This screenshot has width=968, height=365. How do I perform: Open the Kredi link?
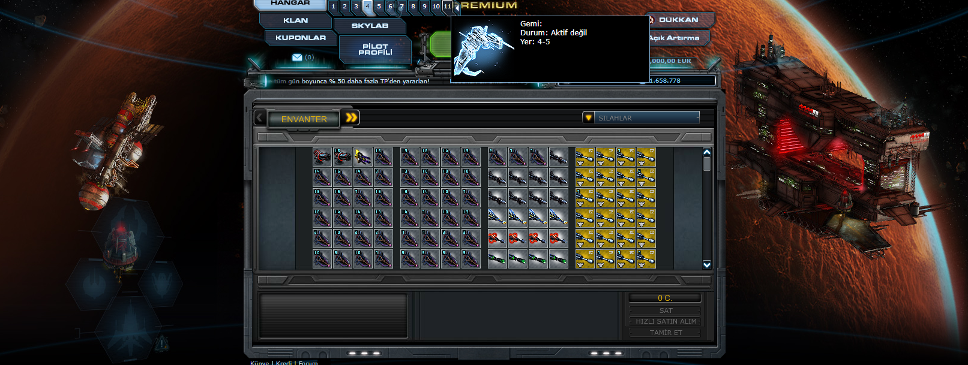tap(284, 363)
